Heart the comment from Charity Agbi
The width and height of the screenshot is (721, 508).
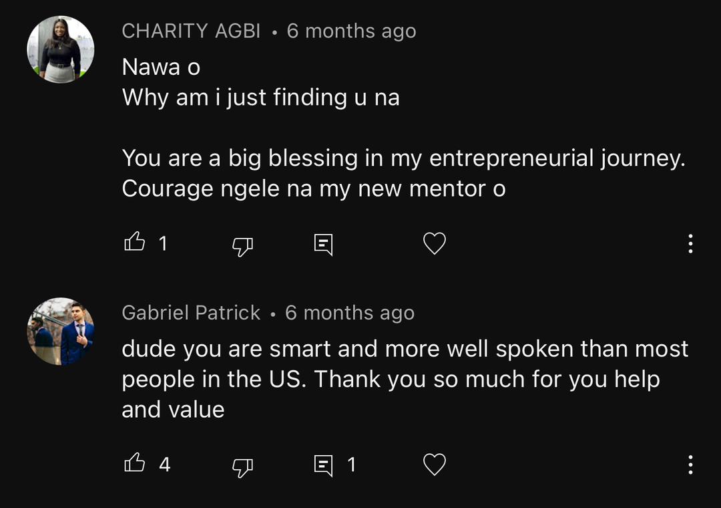(x=435, y=244)
